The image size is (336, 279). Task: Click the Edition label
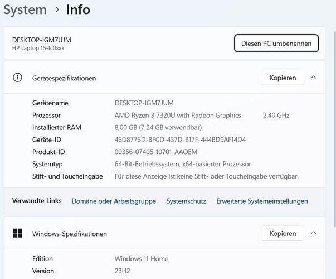tap(42, 259)
